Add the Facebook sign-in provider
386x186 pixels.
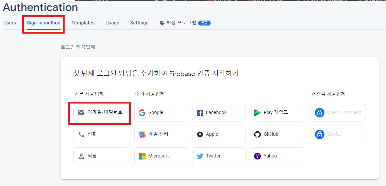click(219, 113)
